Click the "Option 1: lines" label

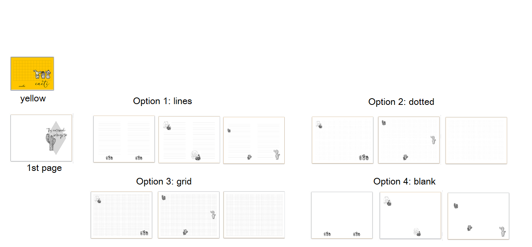point(163,101)
